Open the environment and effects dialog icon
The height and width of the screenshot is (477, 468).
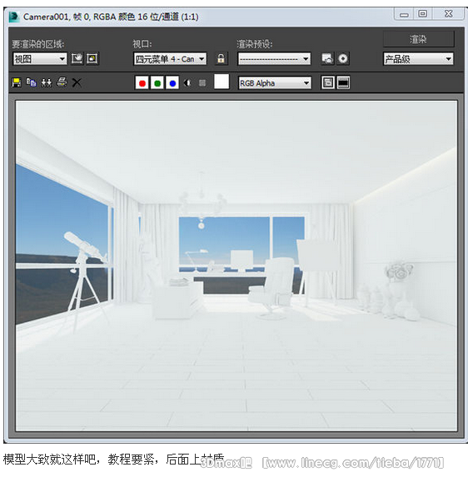[343, 58]
